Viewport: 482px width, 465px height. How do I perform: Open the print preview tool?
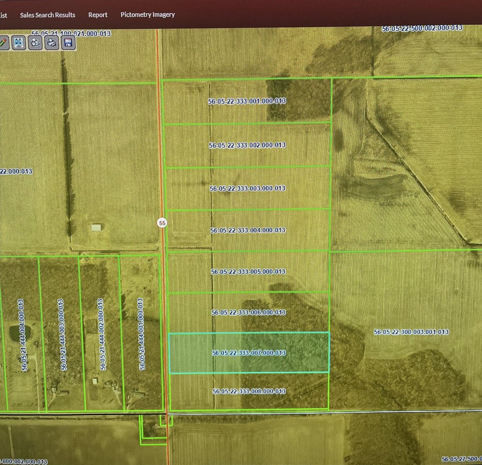[x=35, y=42]
